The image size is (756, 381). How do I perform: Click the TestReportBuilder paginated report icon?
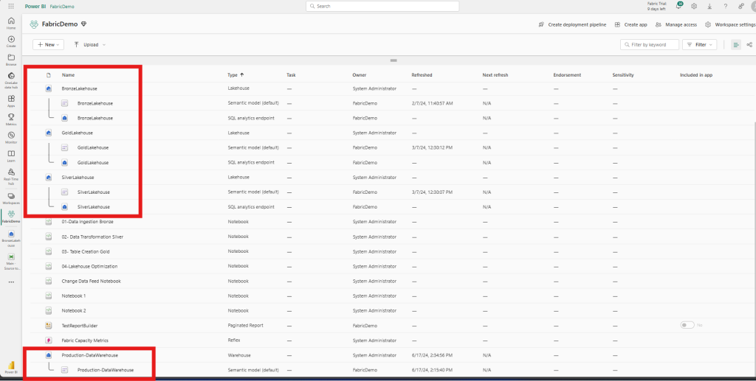click(x=49, y=326)
